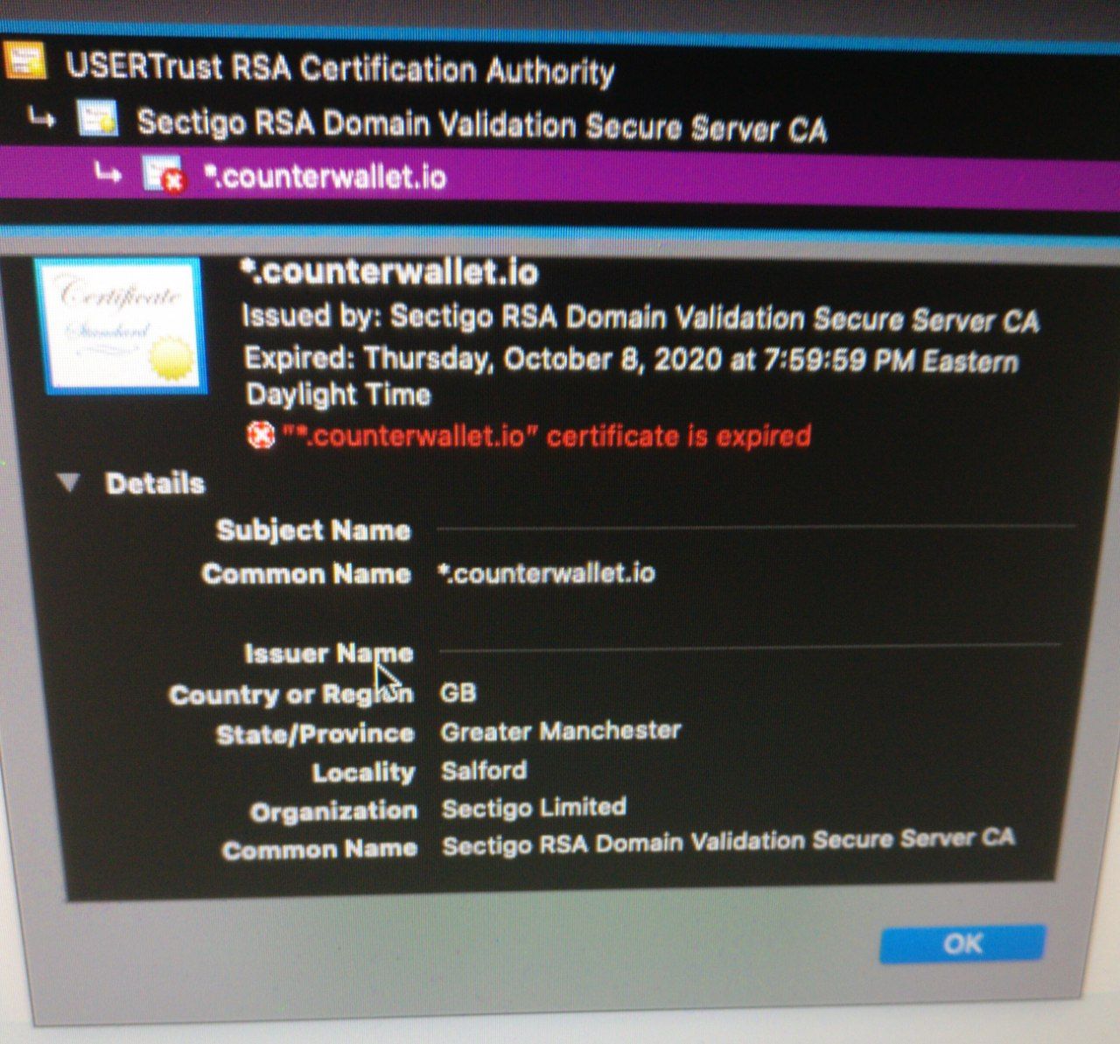Click the large certificate thumbnail image
This screenshot has width=1120, height=1044.
click(122, 326)
